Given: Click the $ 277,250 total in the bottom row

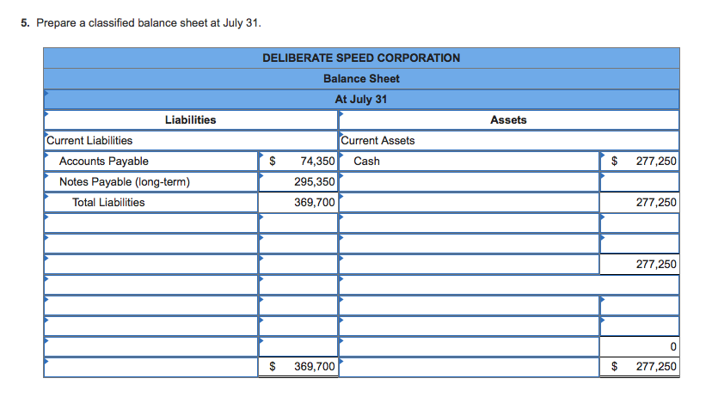Looking at the screenshot, I should [640, 367].
